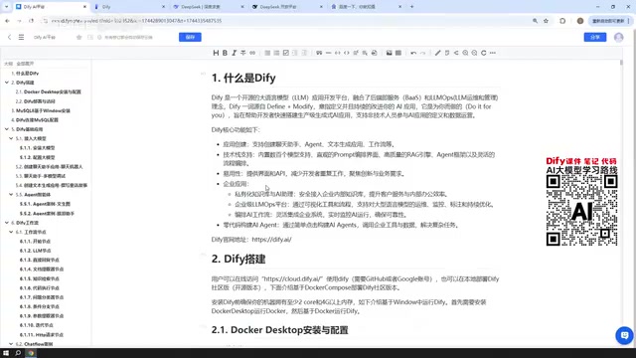Jump to '5.1.1. 安装大模型' outline item
Viewport: 636px width, 358px height.
click(x=38, y=148)
